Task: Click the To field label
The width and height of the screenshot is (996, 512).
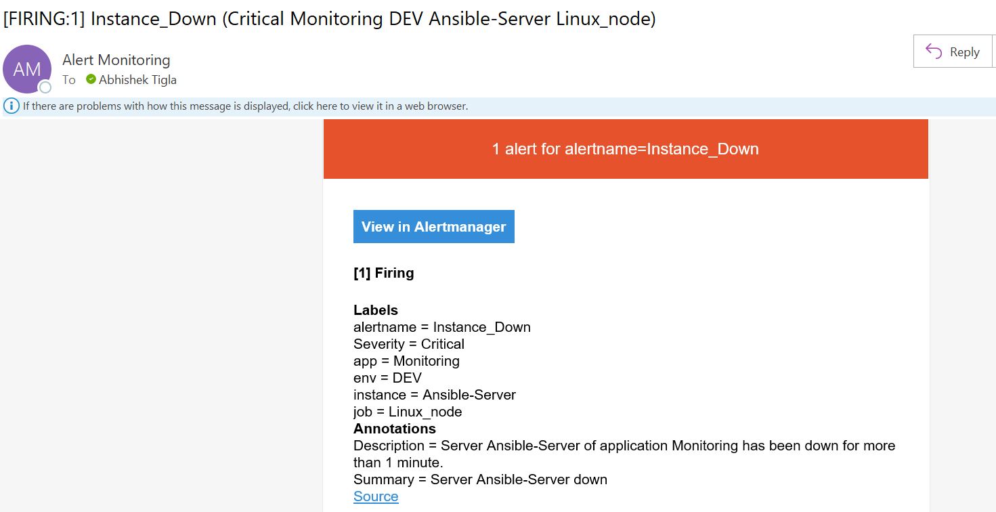Action: [x=69, y=79]
